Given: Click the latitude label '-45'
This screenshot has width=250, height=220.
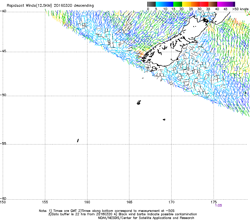Looking at the screenshot, I should tap(3, 51).
